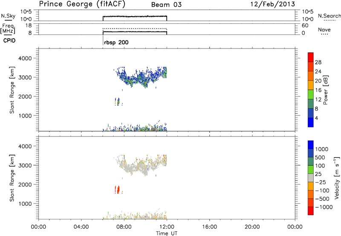Click the '-1000' label on Velocity colorbar

pyautogui.click(x=324, y=207)
